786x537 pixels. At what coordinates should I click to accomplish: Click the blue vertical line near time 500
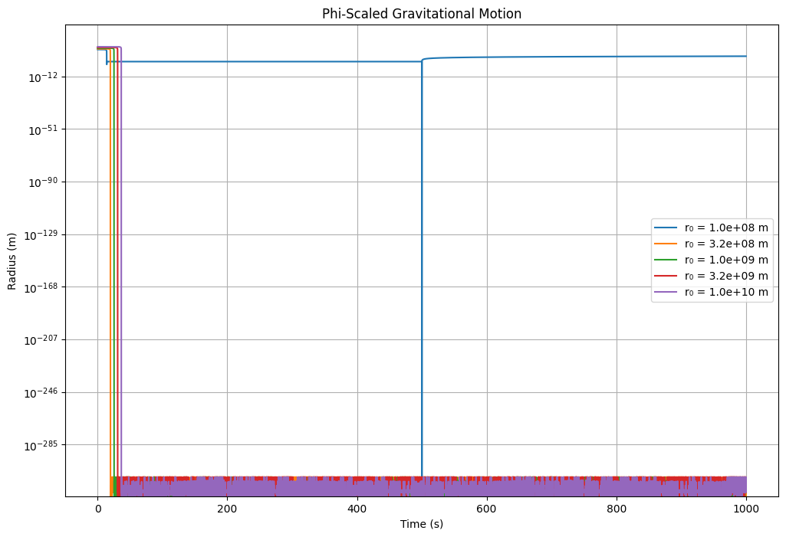point(422,268)
